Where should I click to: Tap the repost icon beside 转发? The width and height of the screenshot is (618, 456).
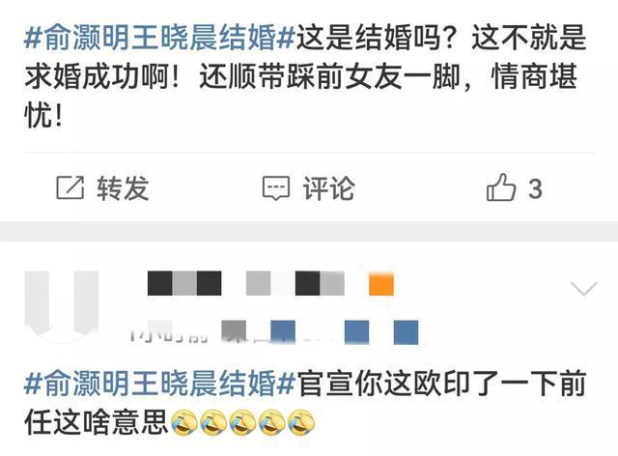click(x=70, y=187)
